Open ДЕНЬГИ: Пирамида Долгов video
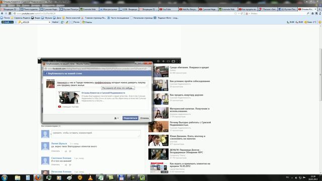The height and width of the screenshot is (181, 322). click(x=186, y=151)
